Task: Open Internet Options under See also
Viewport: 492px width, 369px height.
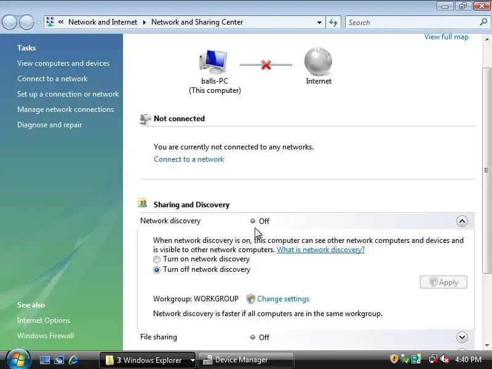Action: pos(44,320)
